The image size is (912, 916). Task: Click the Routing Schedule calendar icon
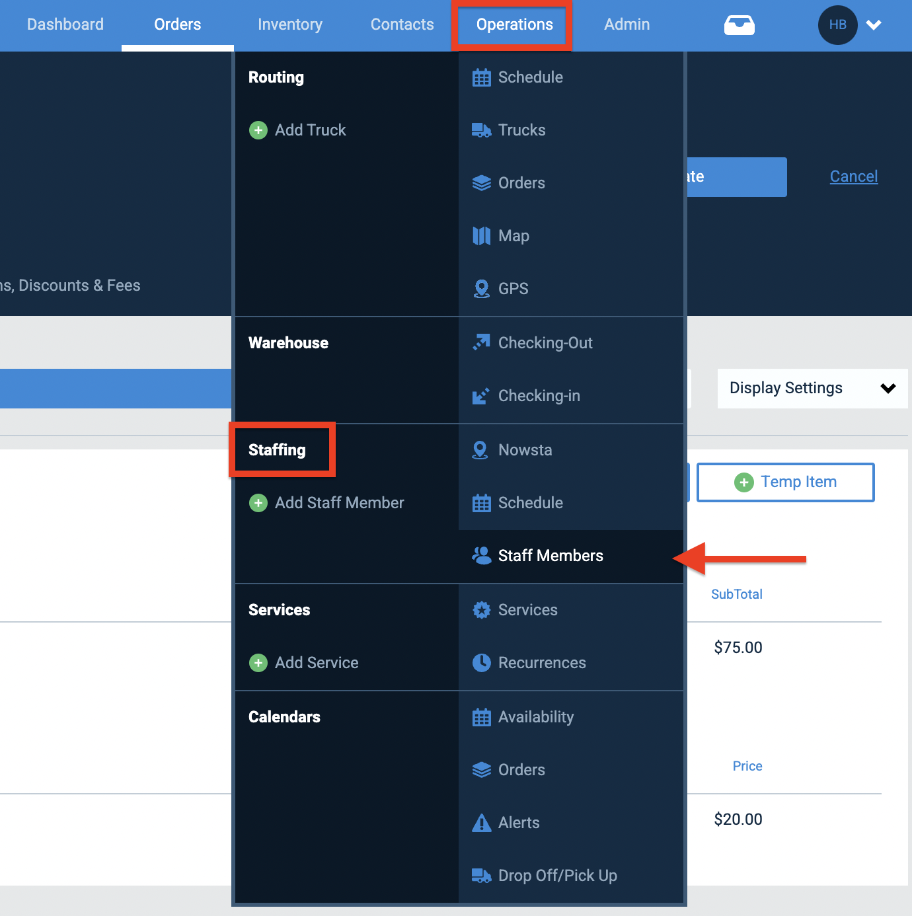(x=481, y=77)
